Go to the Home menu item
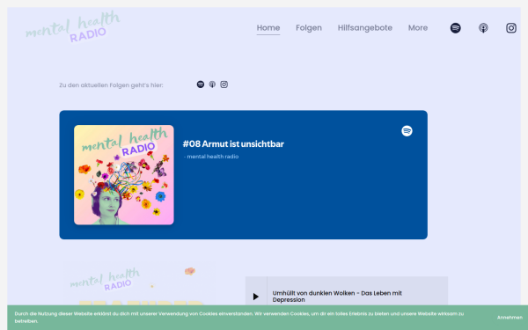Image resolution: width=528 pixels, height=330 pixels. coord(268,28)
